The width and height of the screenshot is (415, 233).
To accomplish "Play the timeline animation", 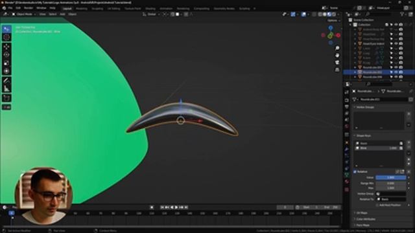I will pos(176,207).
